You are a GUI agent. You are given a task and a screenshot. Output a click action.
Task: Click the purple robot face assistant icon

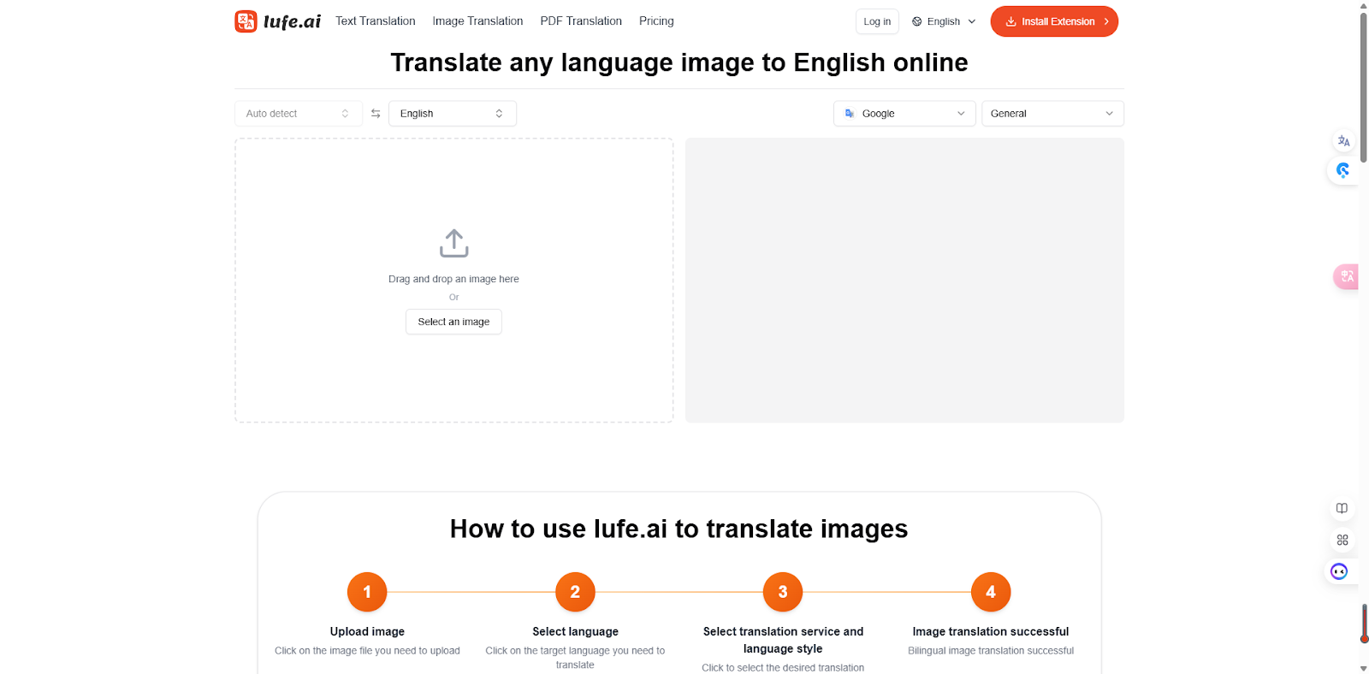[1339, 571]
